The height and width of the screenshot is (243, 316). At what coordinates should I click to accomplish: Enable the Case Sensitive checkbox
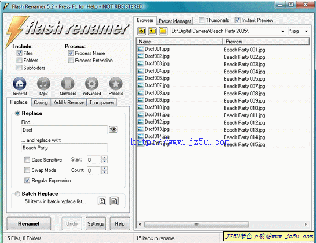click(x=27, y=160)
